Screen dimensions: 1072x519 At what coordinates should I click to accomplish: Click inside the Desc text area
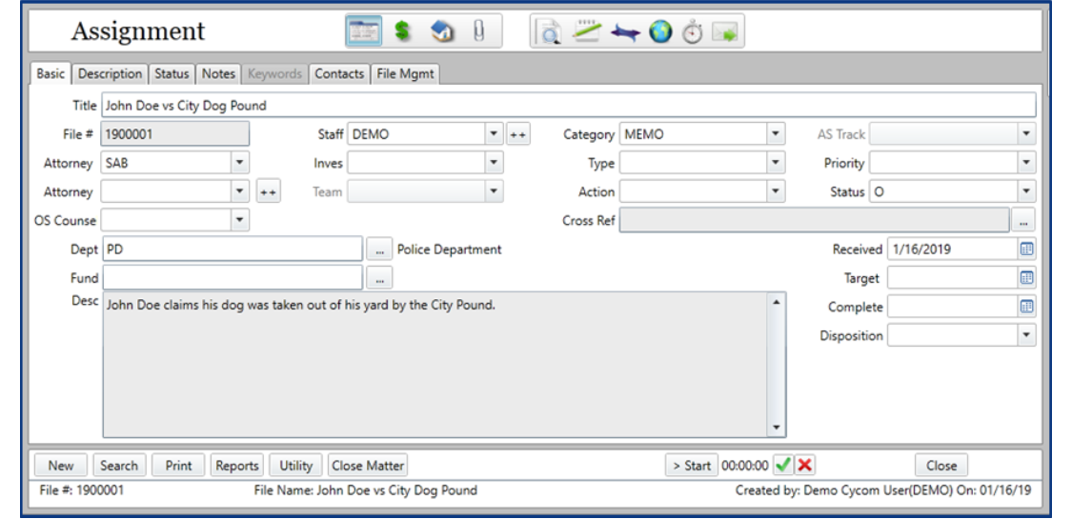click(x=435, y=365)
